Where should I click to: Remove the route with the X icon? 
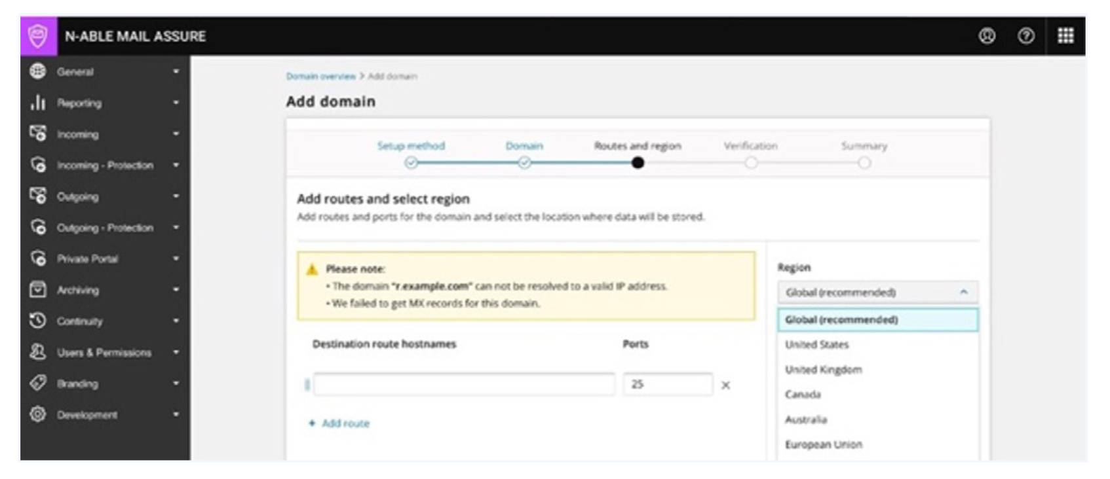tap(725, 385)
